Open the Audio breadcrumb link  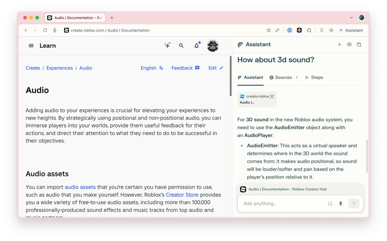coord(86,68)
